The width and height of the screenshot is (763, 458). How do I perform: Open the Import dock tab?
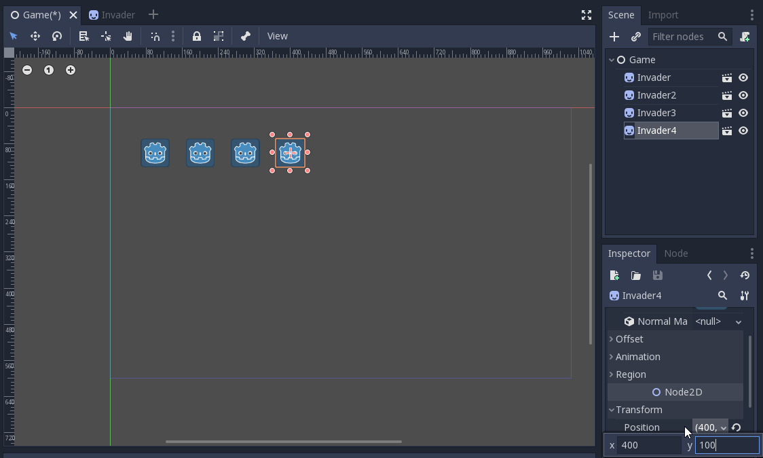(663, 15)
